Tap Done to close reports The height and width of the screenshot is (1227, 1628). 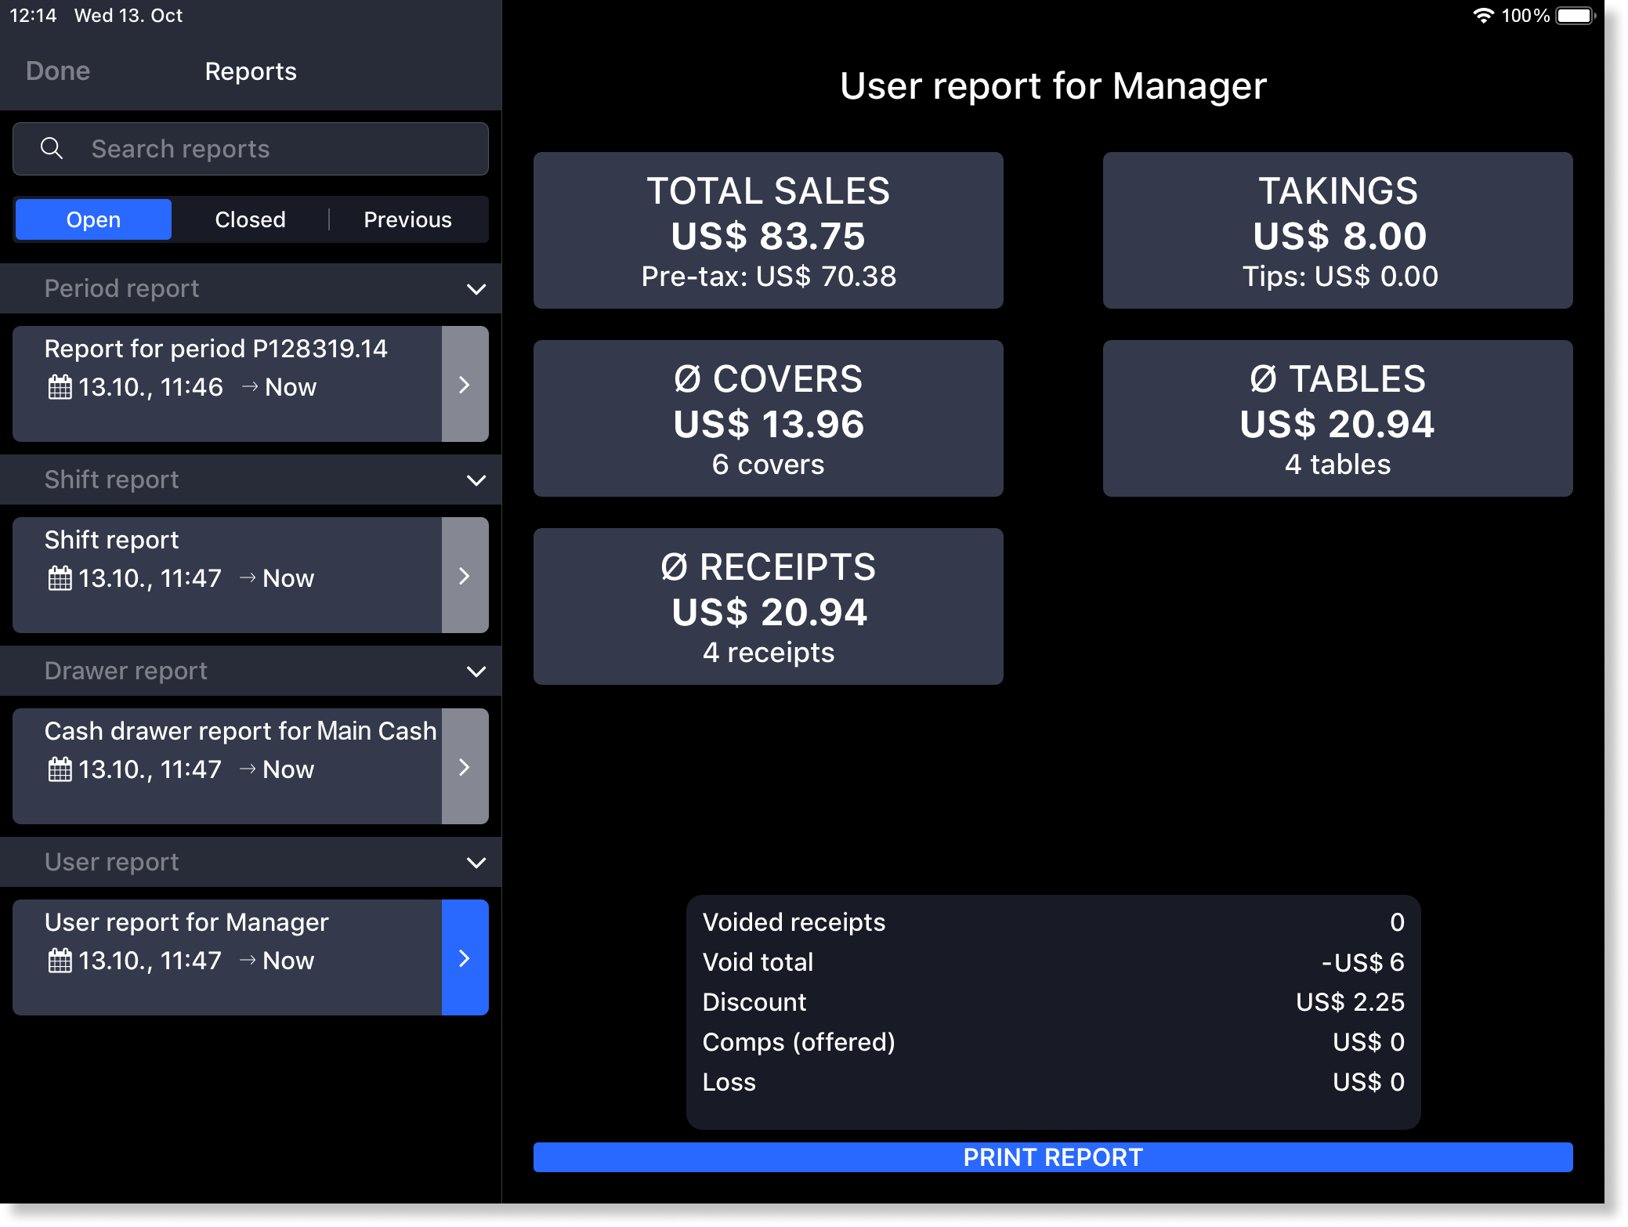pos(58,71)
